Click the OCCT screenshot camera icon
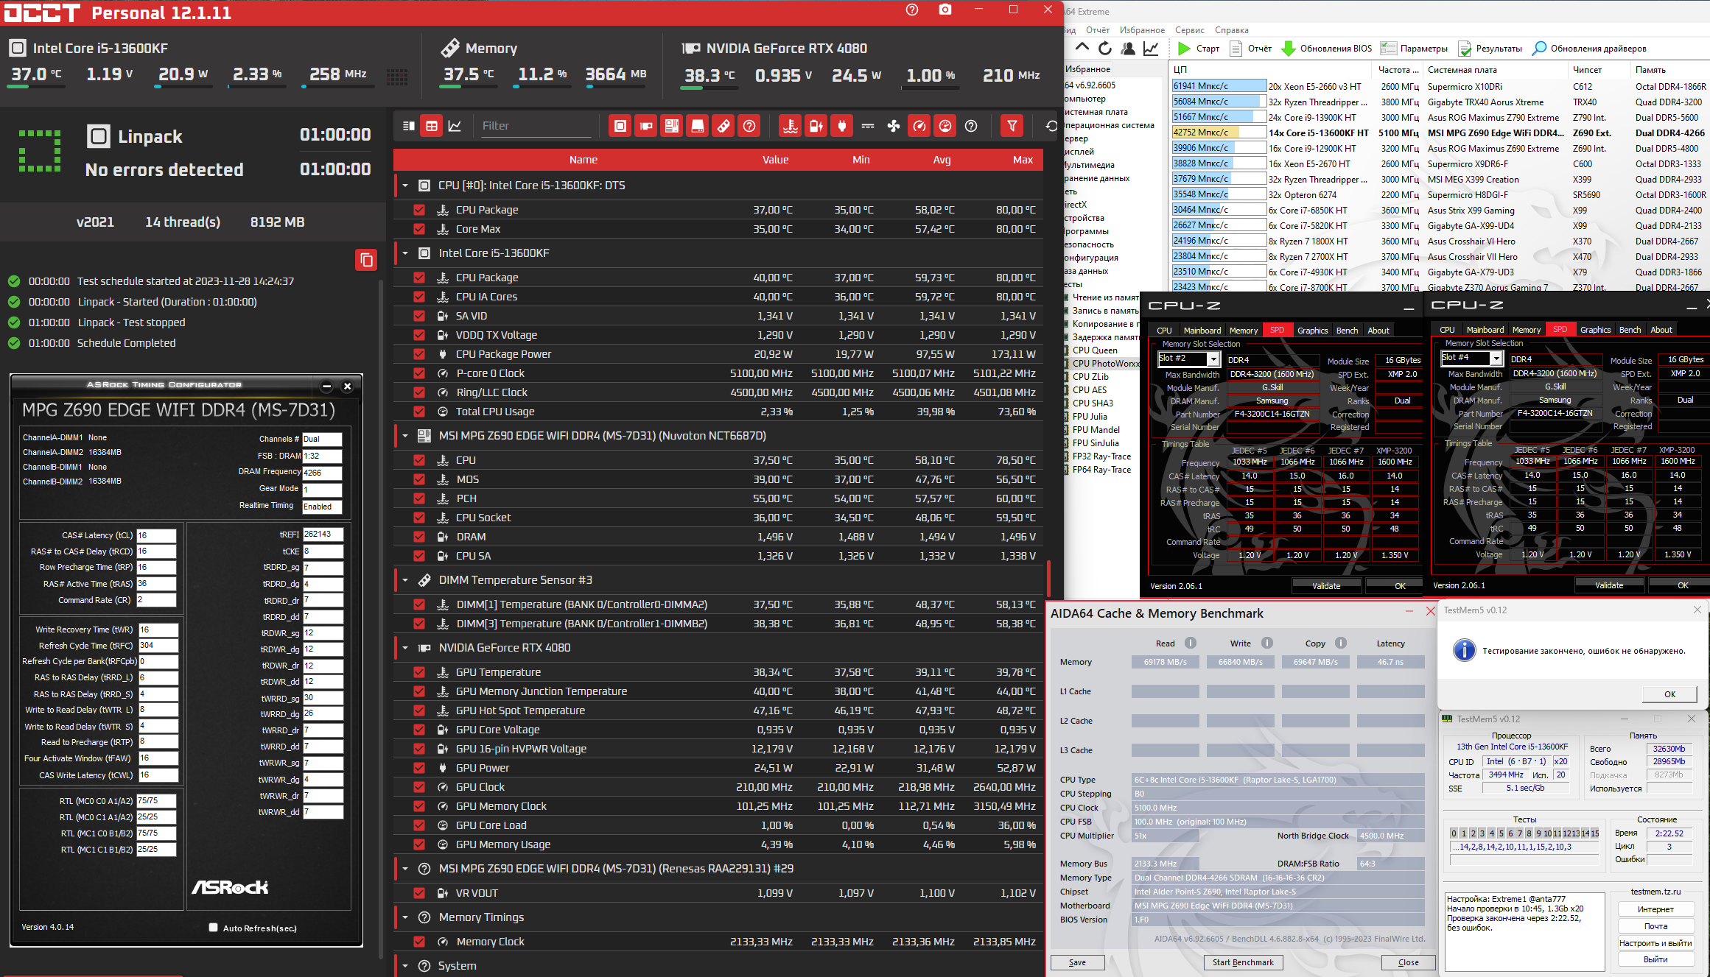 945,10
